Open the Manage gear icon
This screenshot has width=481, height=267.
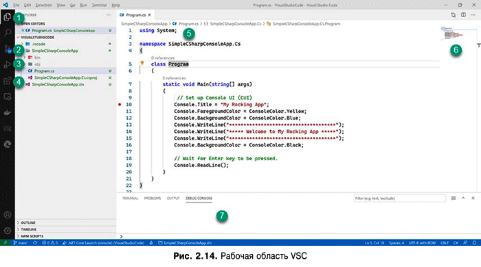[8, 231]
